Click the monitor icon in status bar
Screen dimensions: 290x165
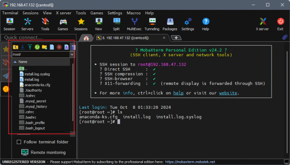[x=286, y=162]
